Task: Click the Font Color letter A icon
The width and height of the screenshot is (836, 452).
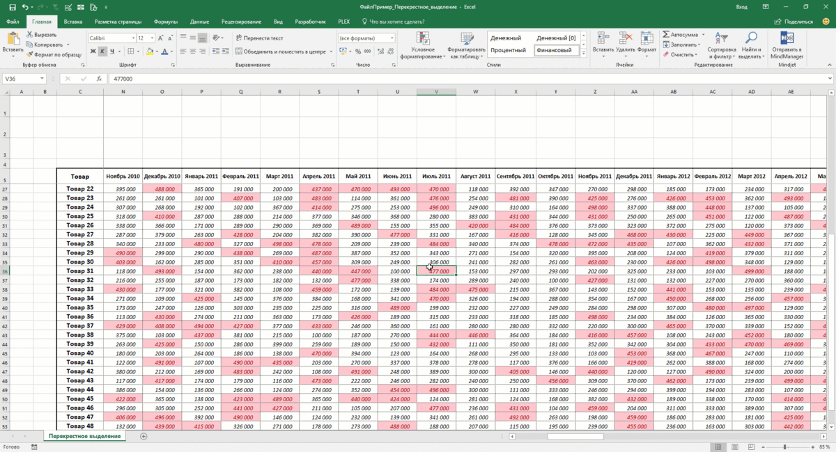Action: [x=164, y=51]
